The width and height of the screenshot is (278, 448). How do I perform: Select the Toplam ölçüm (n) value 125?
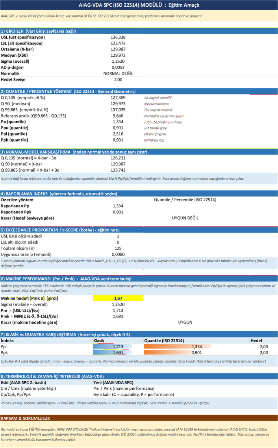coord(118,248)
